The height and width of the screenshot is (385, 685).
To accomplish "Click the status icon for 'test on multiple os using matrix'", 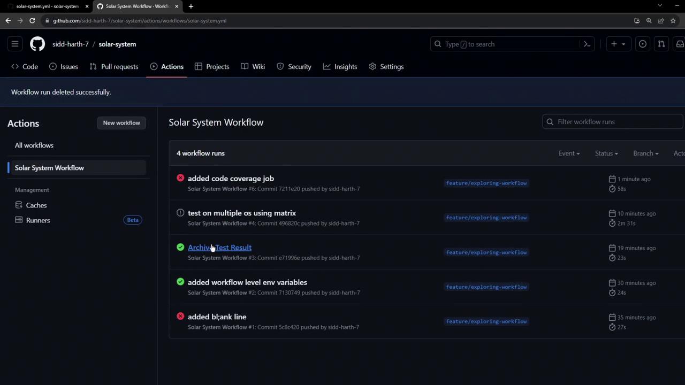I will pyautogui.click(x=180, y=212).
